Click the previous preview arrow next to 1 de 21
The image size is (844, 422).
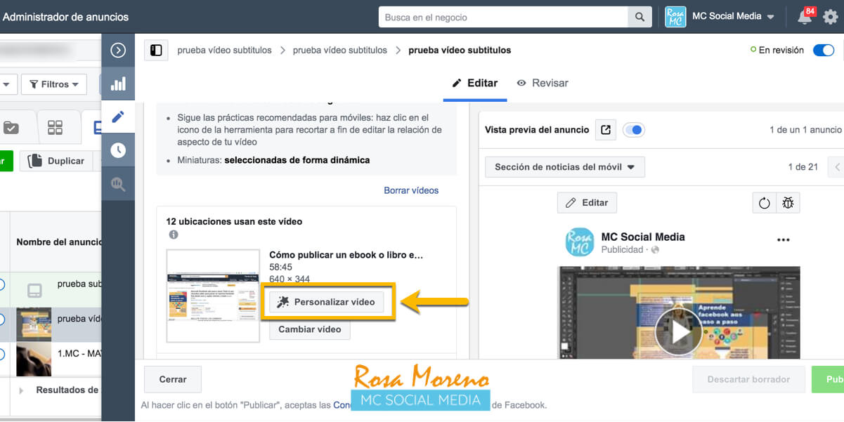tap(836, 167)
